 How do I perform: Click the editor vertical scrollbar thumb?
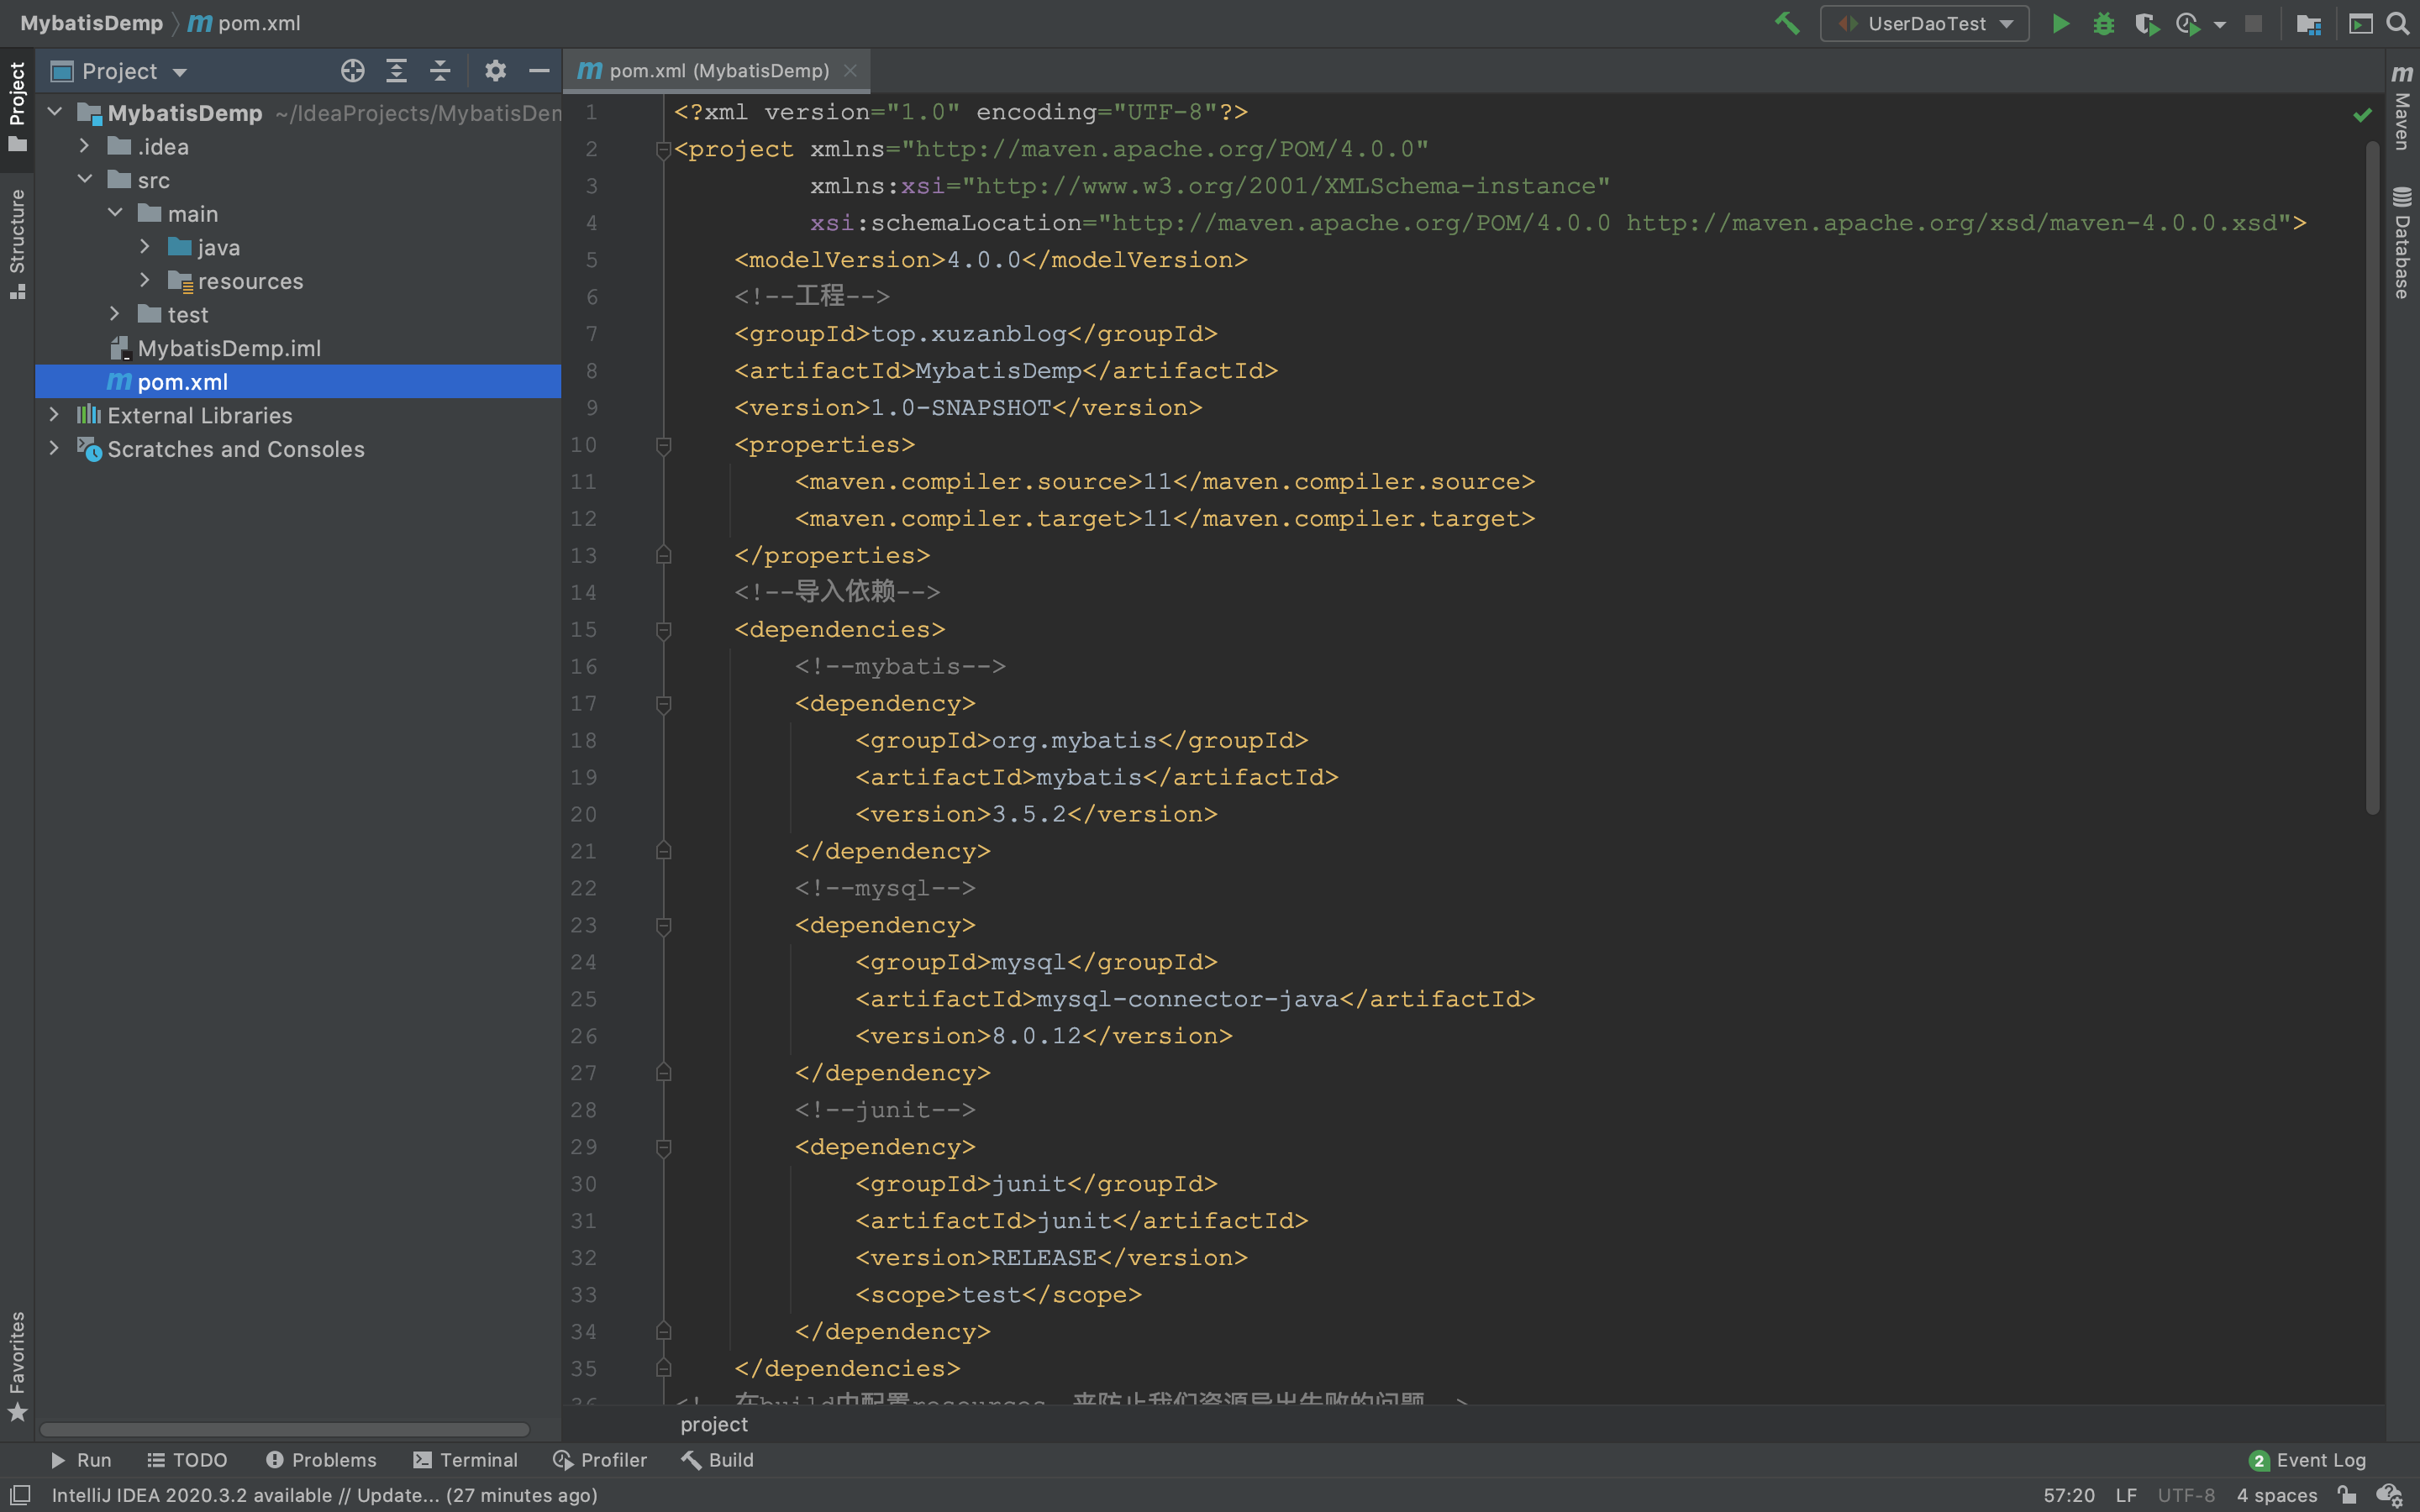(2372, 480)
